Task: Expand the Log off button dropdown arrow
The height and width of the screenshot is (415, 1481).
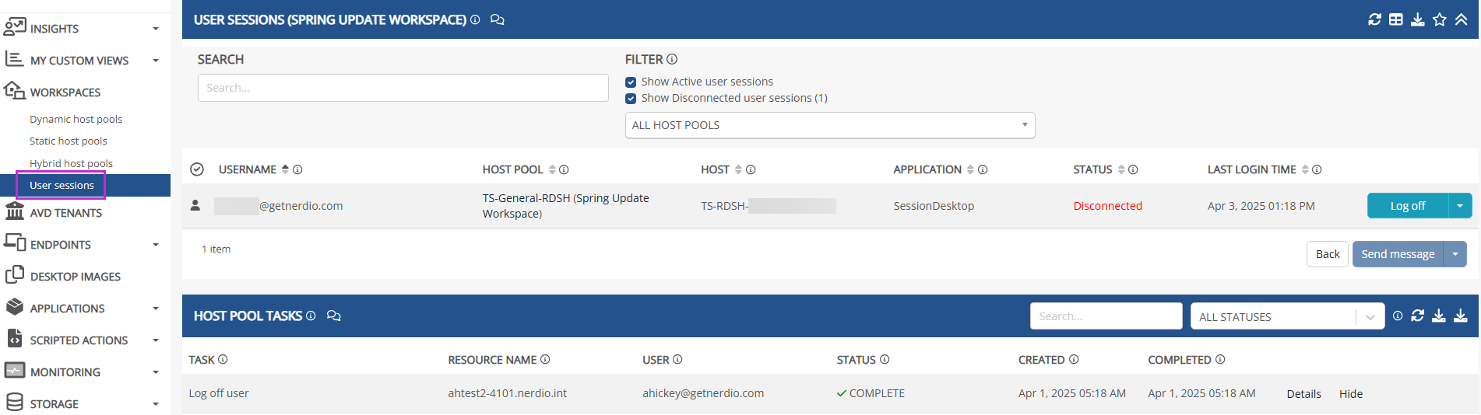Action: pos(1460,206)
